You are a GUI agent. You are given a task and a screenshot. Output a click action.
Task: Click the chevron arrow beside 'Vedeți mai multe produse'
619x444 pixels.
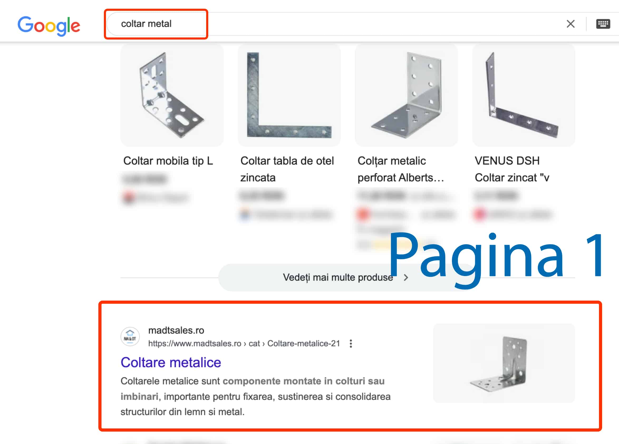406,278
